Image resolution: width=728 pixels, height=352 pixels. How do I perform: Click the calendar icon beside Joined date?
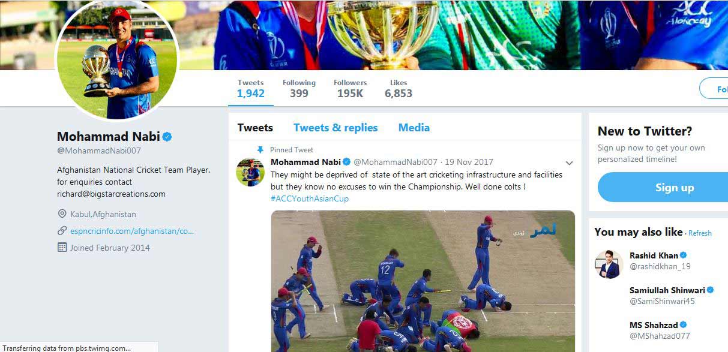pos(62,248)
